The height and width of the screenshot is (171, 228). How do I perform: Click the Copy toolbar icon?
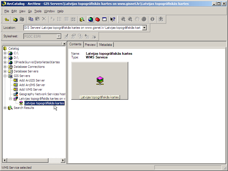(31, 19)
